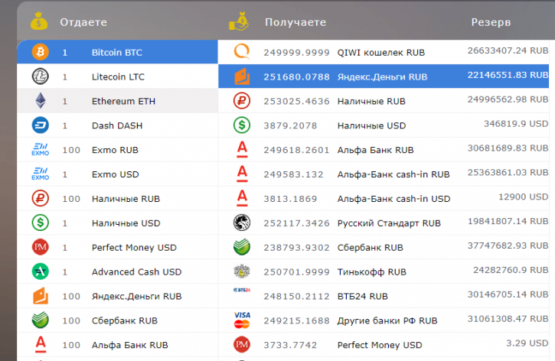Click the dollar icon beside 1 Наличные USD

41,223
